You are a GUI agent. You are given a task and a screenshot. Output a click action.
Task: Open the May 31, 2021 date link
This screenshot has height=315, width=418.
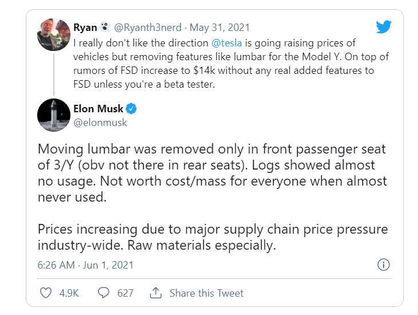click(x=220, y=27)
